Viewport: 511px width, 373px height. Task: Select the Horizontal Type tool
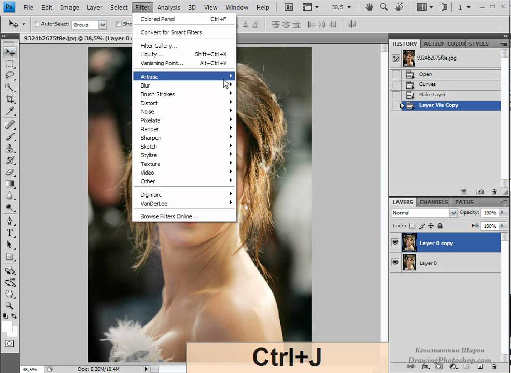(10, 233)
